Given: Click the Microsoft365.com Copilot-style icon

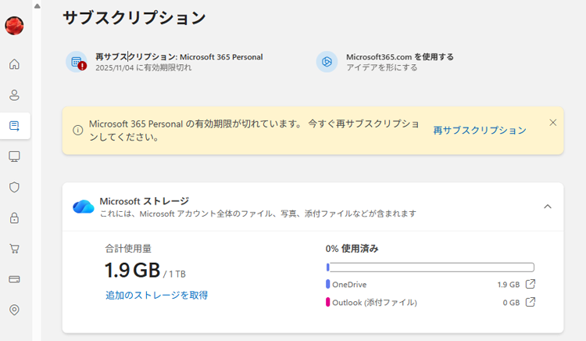Looking at the screenshot, I should point(327,62).
